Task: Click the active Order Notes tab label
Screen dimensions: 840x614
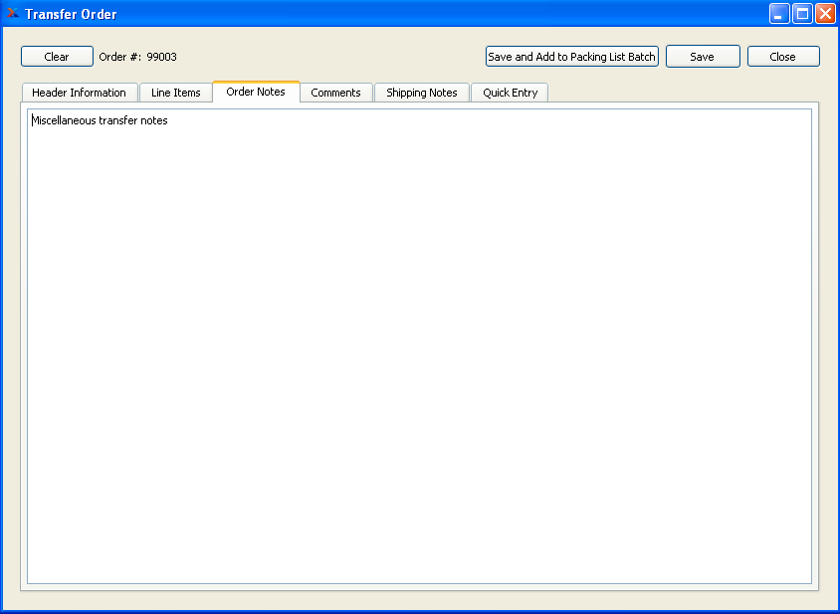Action: 255,91
